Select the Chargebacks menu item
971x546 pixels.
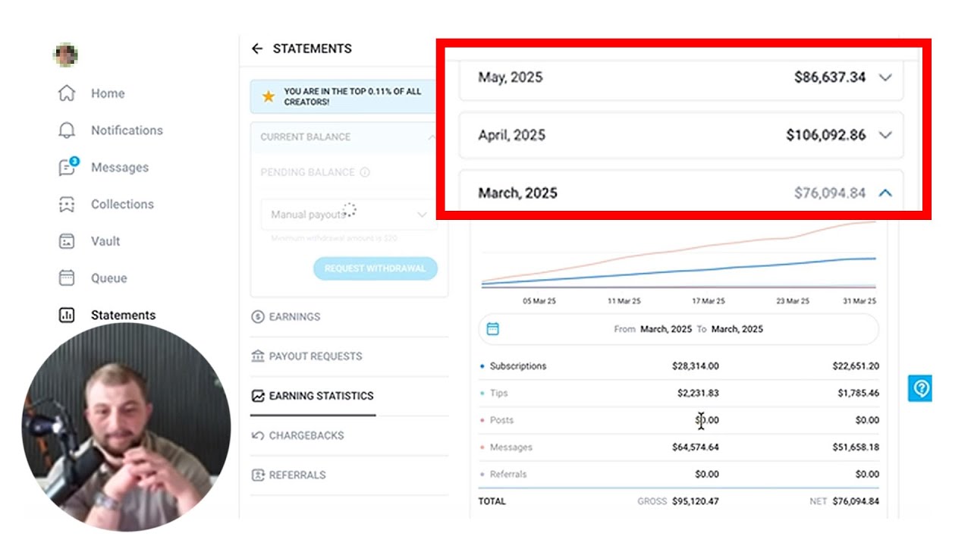click(x=297, y=435)
